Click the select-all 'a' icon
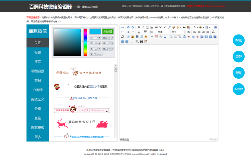Screen dimensions: 251x156 129,32
